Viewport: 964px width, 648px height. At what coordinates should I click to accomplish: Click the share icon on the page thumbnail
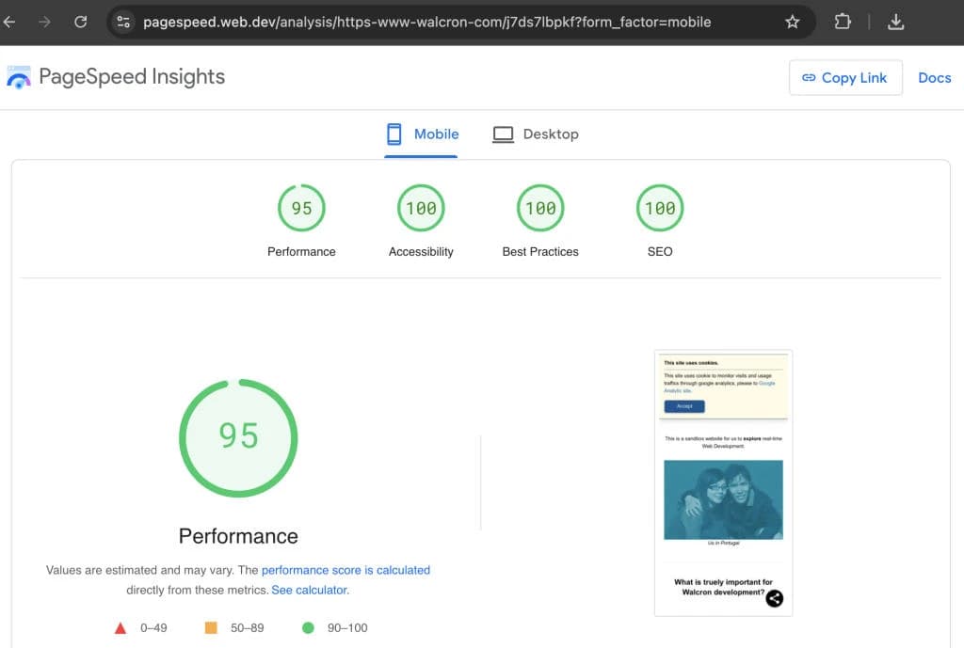(774, 598)
